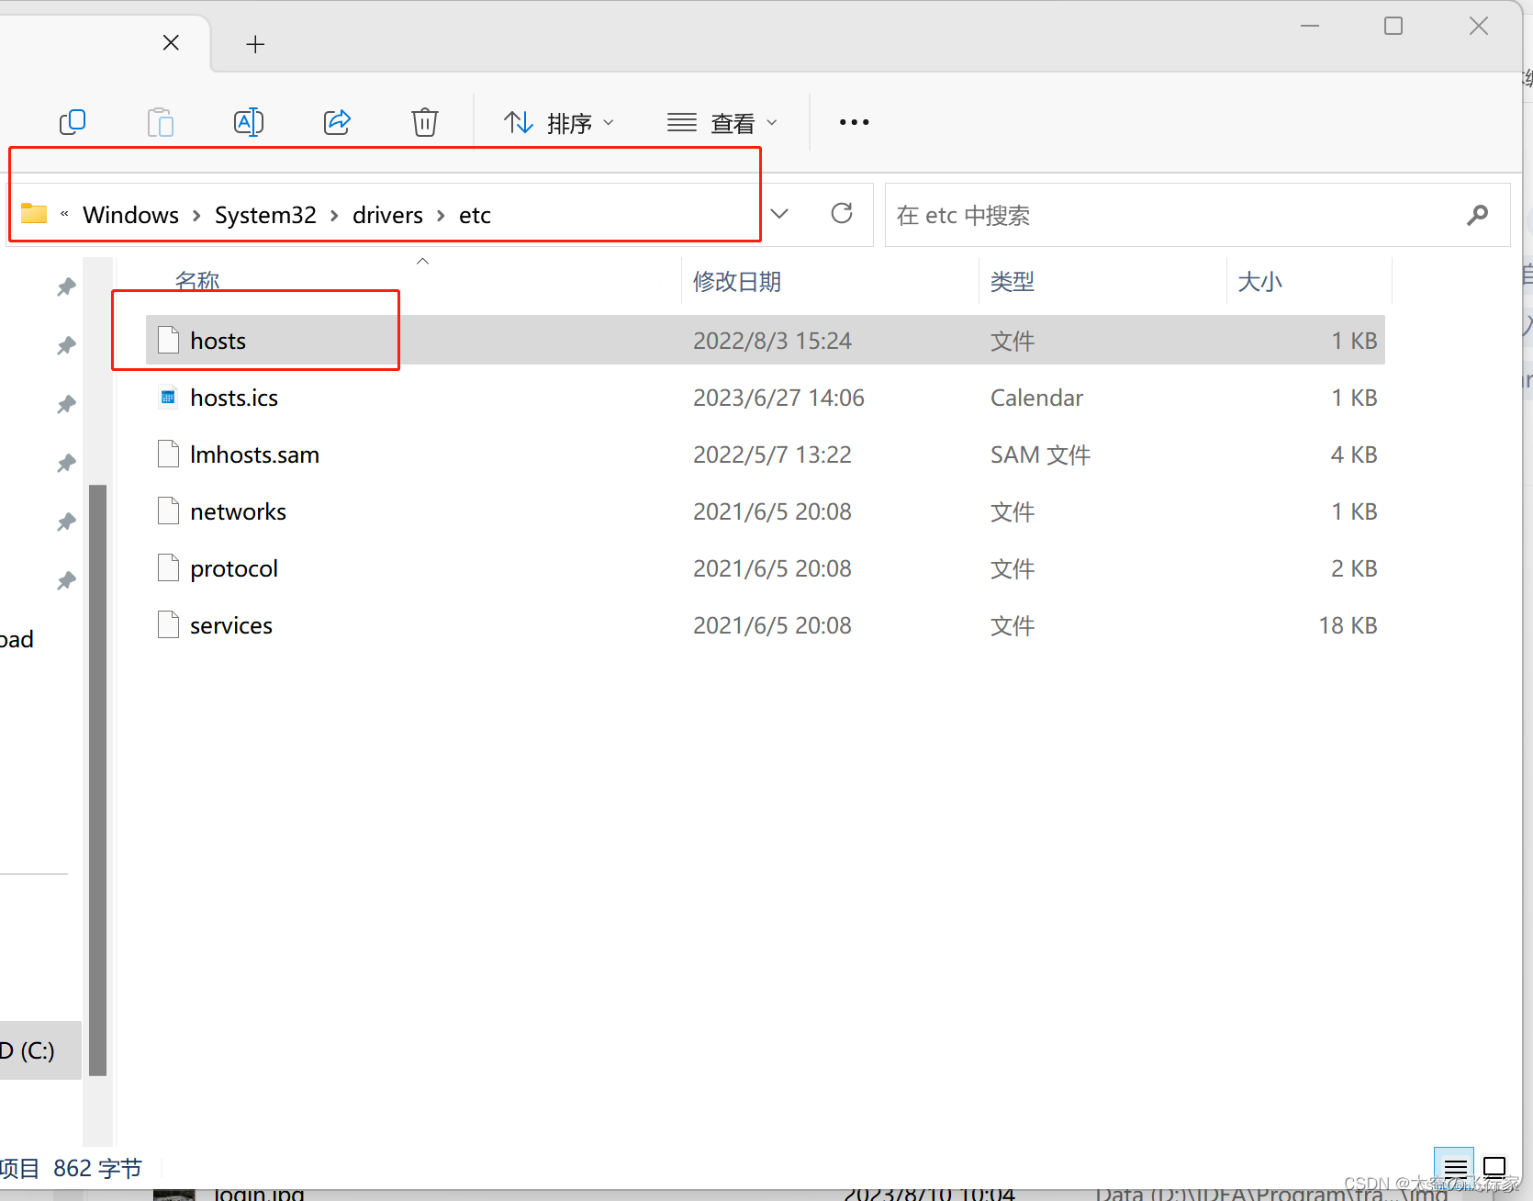Click the hosts.ics calendar file icon
The width and height of the screenshot is (1533, 1201).
coord(168,397)
